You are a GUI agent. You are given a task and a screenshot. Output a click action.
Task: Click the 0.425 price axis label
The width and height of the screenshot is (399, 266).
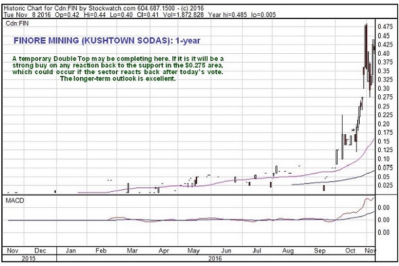[x=385, y=44]
